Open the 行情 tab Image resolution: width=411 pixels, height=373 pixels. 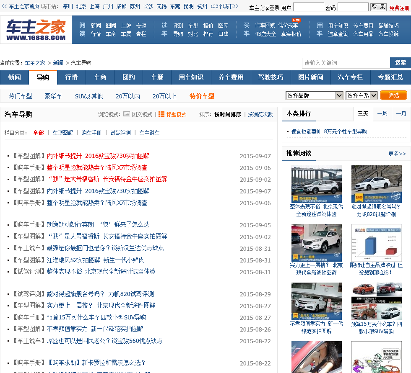tap(72, 77)
